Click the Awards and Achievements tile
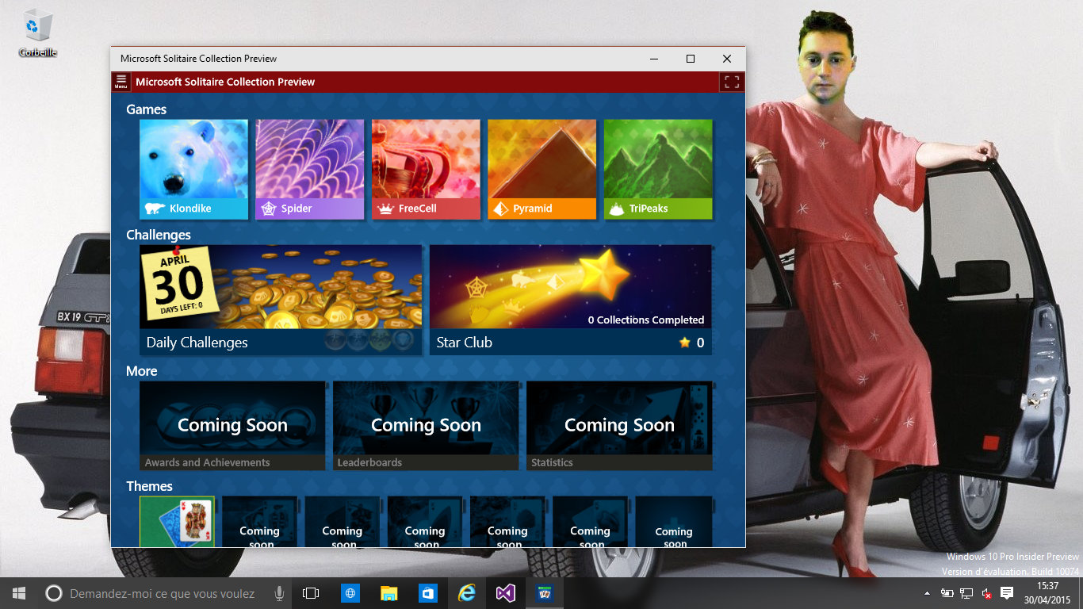Image resolution: width=1083 pixels, height=609 pixels. (232, 426)
